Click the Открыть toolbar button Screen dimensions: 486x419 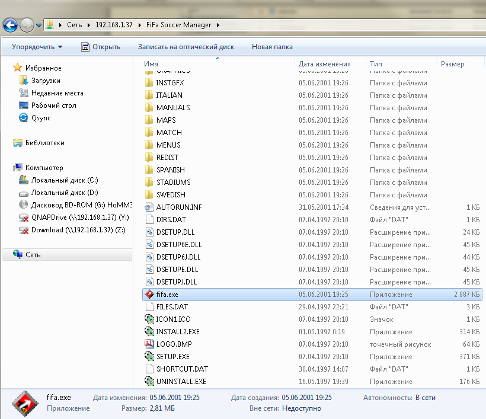(101, 47)
